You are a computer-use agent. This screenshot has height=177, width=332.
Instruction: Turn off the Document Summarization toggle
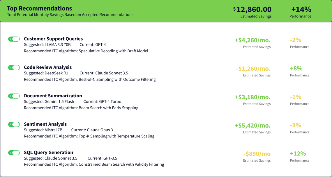click(x=14, y=96)
